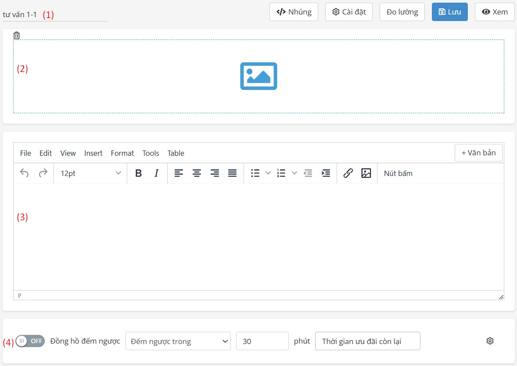Click the image placeholder to upload picture
Viewport: 517px width, 366px height.
tap(258, 76)
